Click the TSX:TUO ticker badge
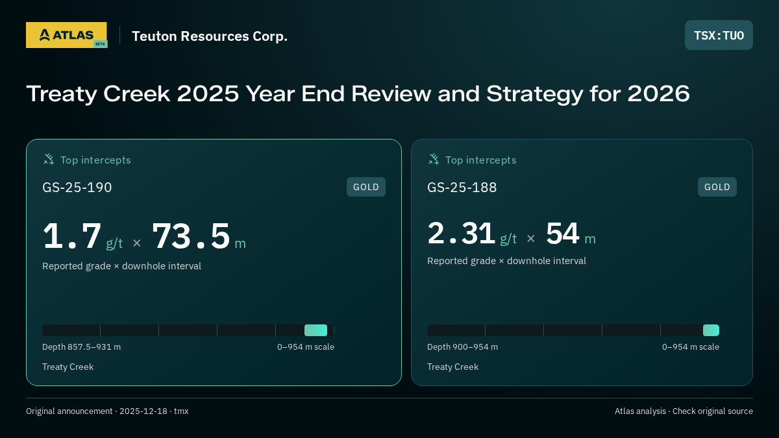 tap(719, 35)
